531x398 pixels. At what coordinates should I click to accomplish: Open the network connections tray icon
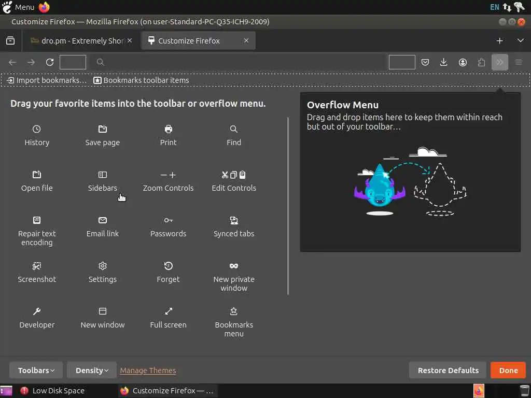[507, 7]
